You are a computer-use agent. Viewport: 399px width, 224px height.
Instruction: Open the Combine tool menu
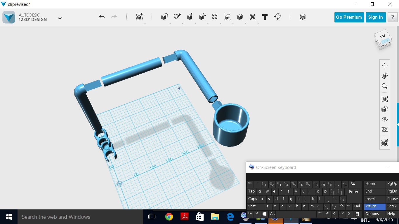240,17
